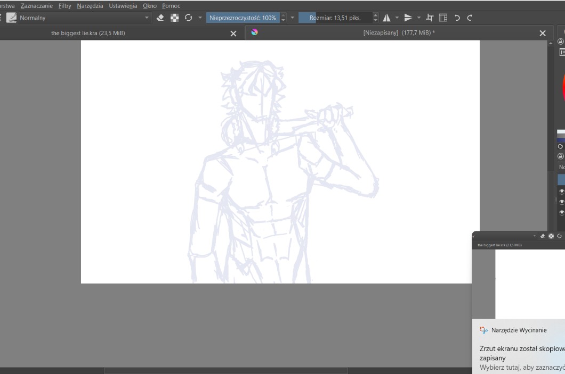The height and width of the screenshot is (374, 565).
Task: Click the Nieprzezroczystość opacity slider
Action: point(243,18)
